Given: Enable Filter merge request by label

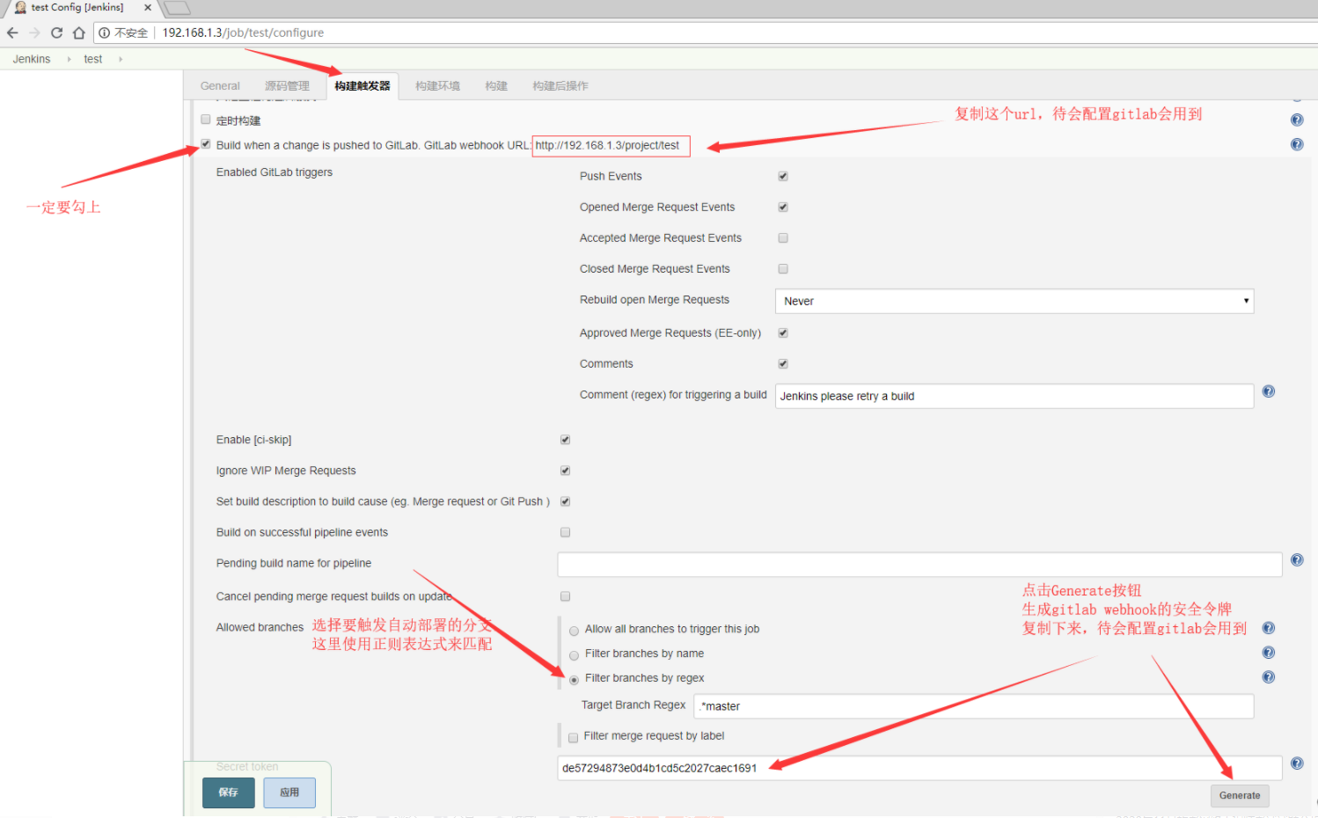Looking at the screenshot, I should (x=574, y=737).
